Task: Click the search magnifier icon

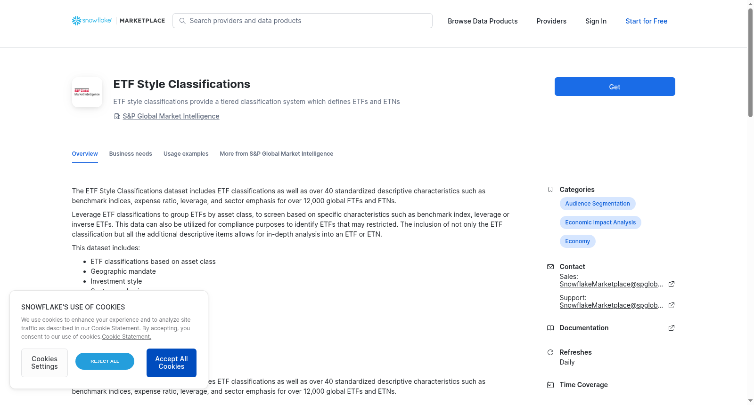Action: pyautogui.click(x=182, y=21)
